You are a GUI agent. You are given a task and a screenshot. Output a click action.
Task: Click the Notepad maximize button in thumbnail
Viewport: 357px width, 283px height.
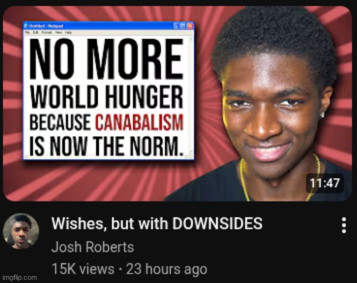click(183, 26)
